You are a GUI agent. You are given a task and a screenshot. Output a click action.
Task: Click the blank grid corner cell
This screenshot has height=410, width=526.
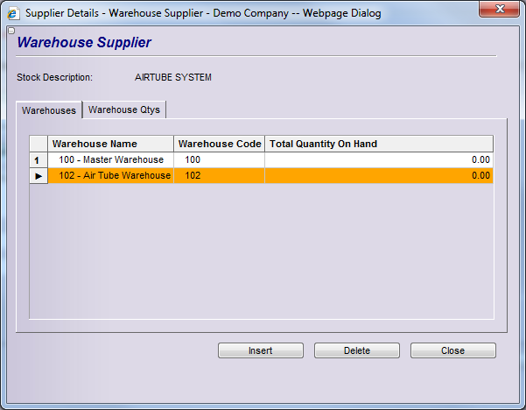click(x=38, y=144)
